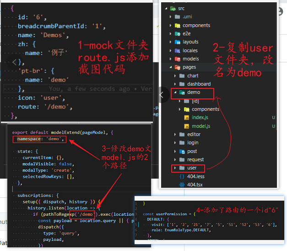Click the icon: 'user' code line
The width and height of the screenshot is (287, 251).
click(x=41, y=98)
